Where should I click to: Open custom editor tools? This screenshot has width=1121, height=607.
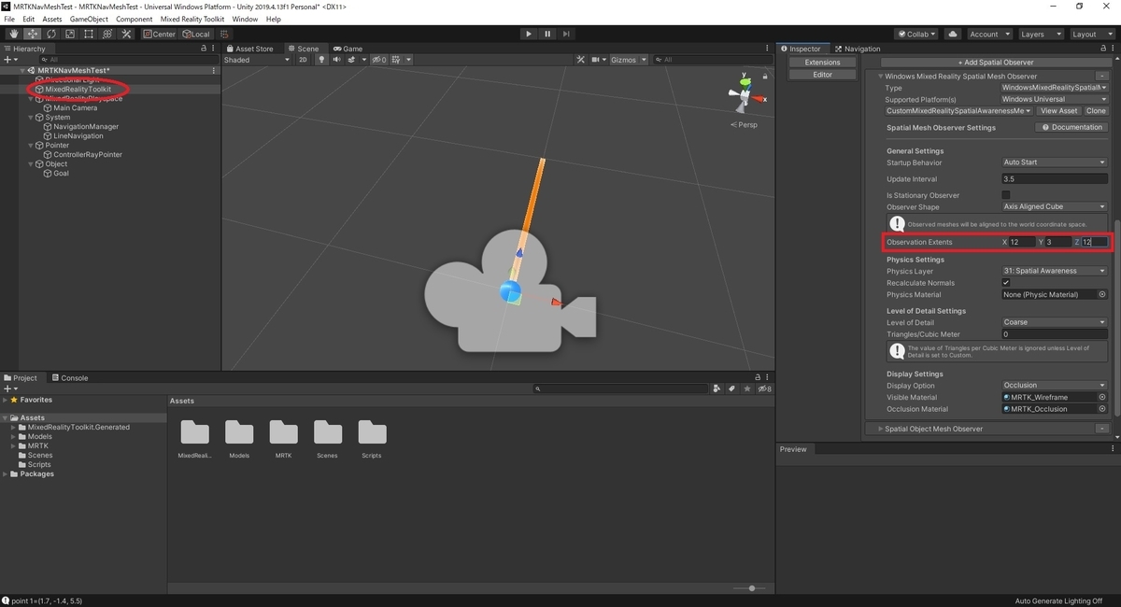pyautogui.click(x=126, y=34)
